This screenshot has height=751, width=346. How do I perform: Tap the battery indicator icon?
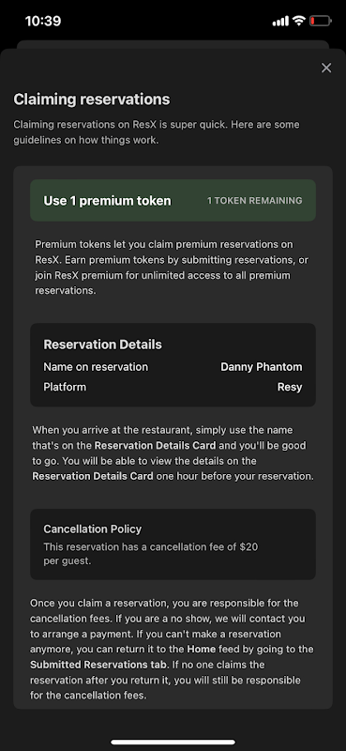(320, 21)
